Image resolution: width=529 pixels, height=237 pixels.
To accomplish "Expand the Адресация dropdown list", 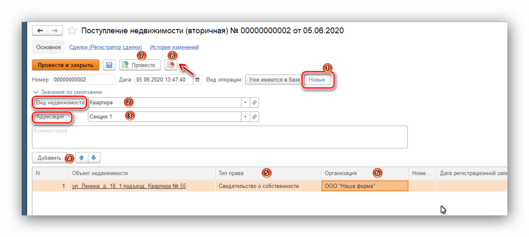I will click(x=245, y=117).
